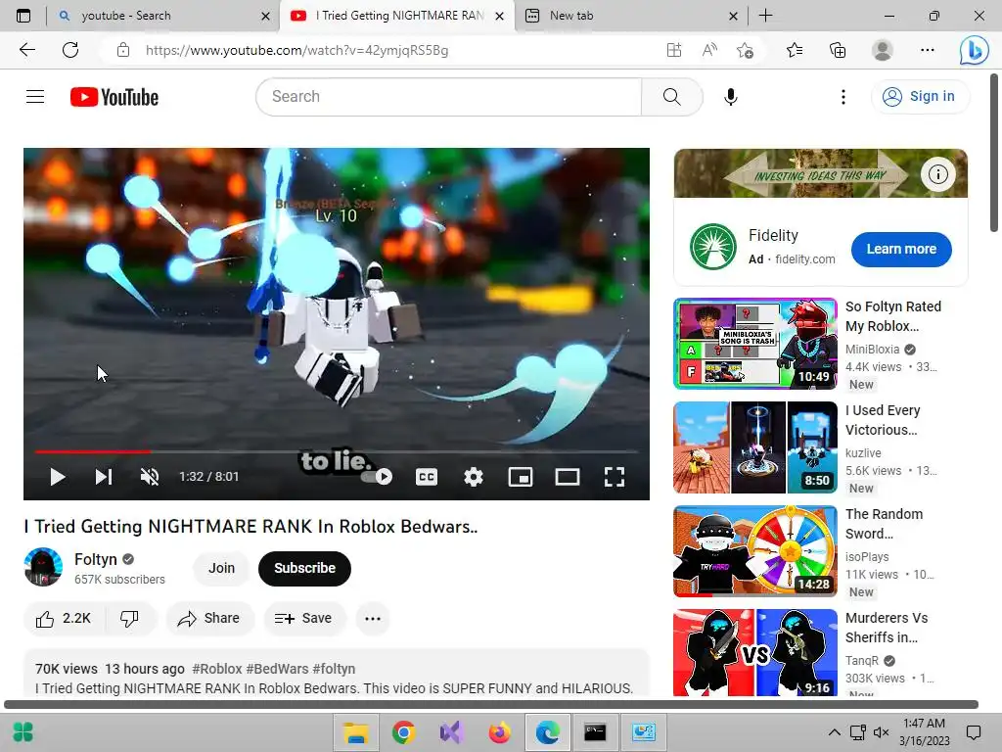
Task: Click the search magnifier button
Action: [x=671, y=97]
